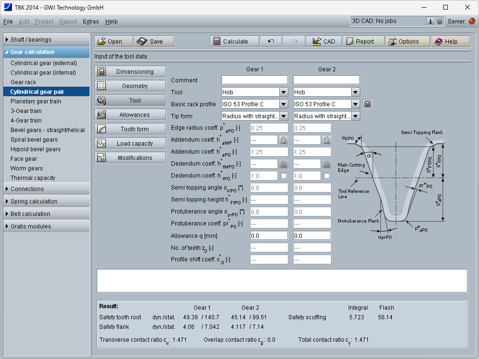Click the undo arrow button
Image resolution: width=479 pixels, height=359 pixels.
pos(271,42)
